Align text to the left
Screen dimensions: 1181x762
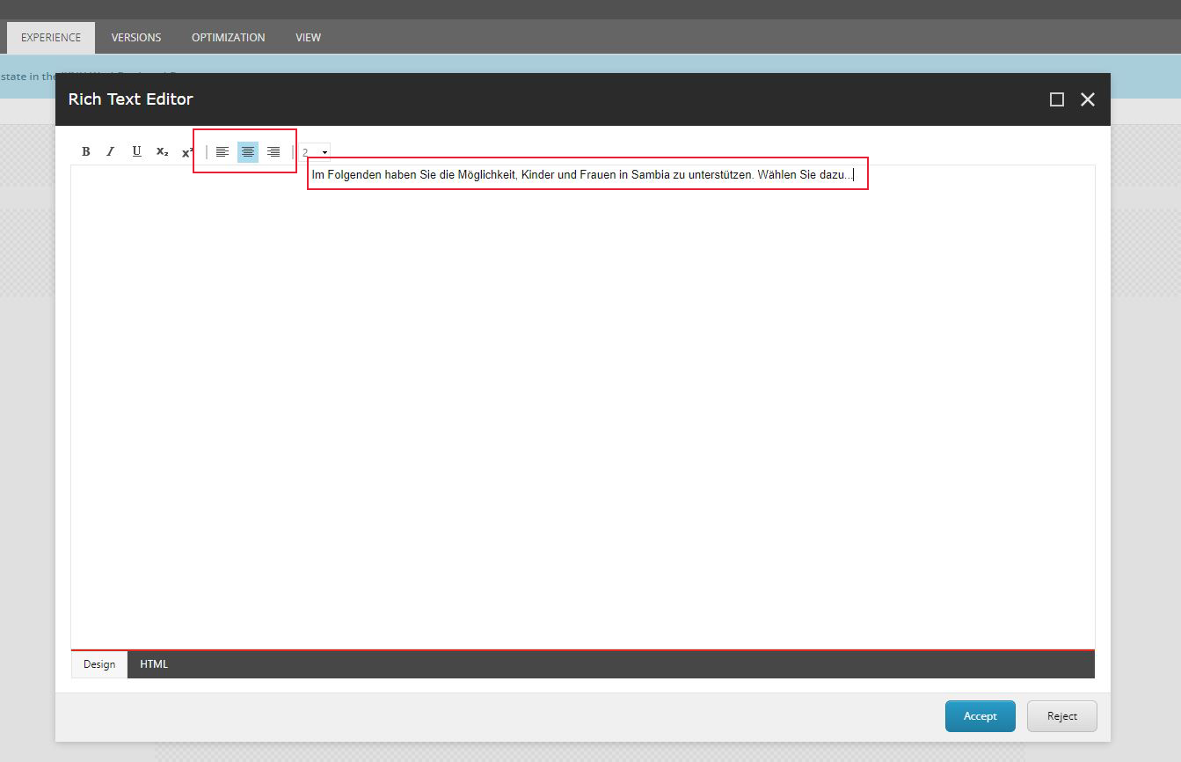point(222,152)
